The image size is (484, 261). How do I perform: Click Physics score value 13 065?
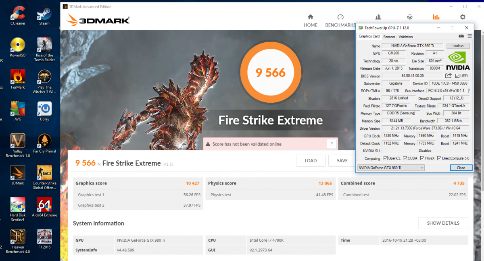click(325, 183)
